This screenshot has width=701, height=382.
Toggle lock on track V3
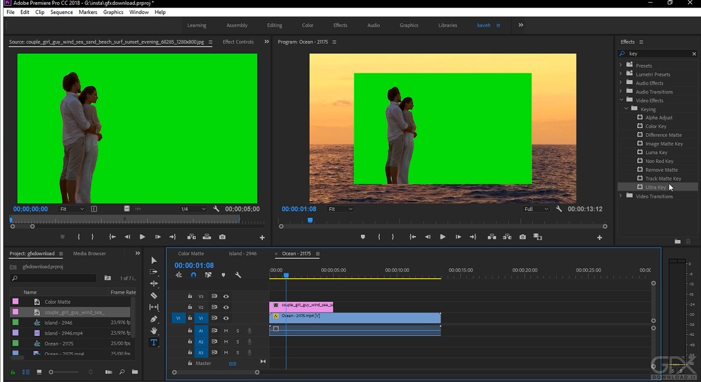pyautogui.click(x=190, y=296)
